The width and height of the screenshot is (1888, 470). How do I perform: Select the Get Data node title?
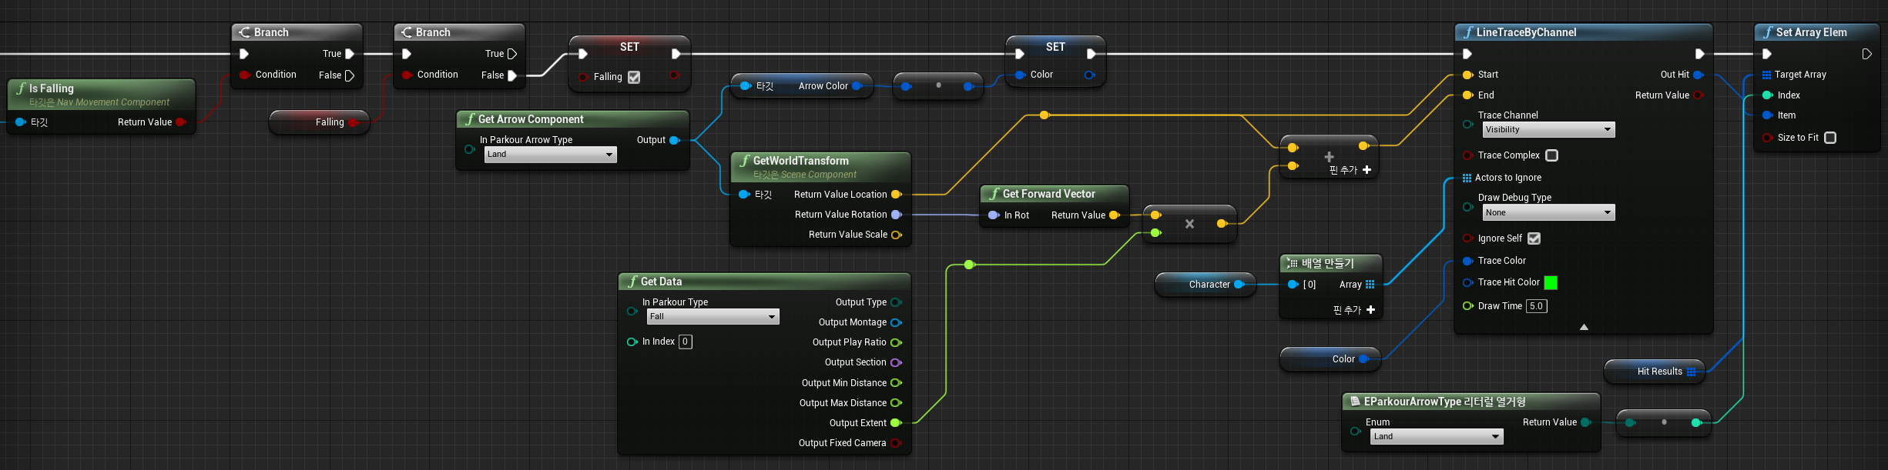(x=661, y=282)
